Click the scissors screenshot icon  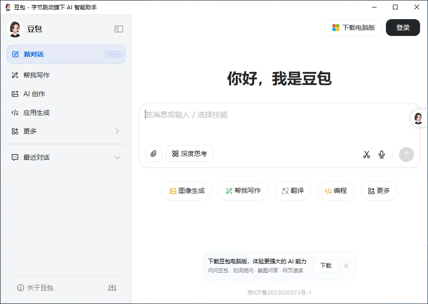pyautogui.click(x=367, y=155)
